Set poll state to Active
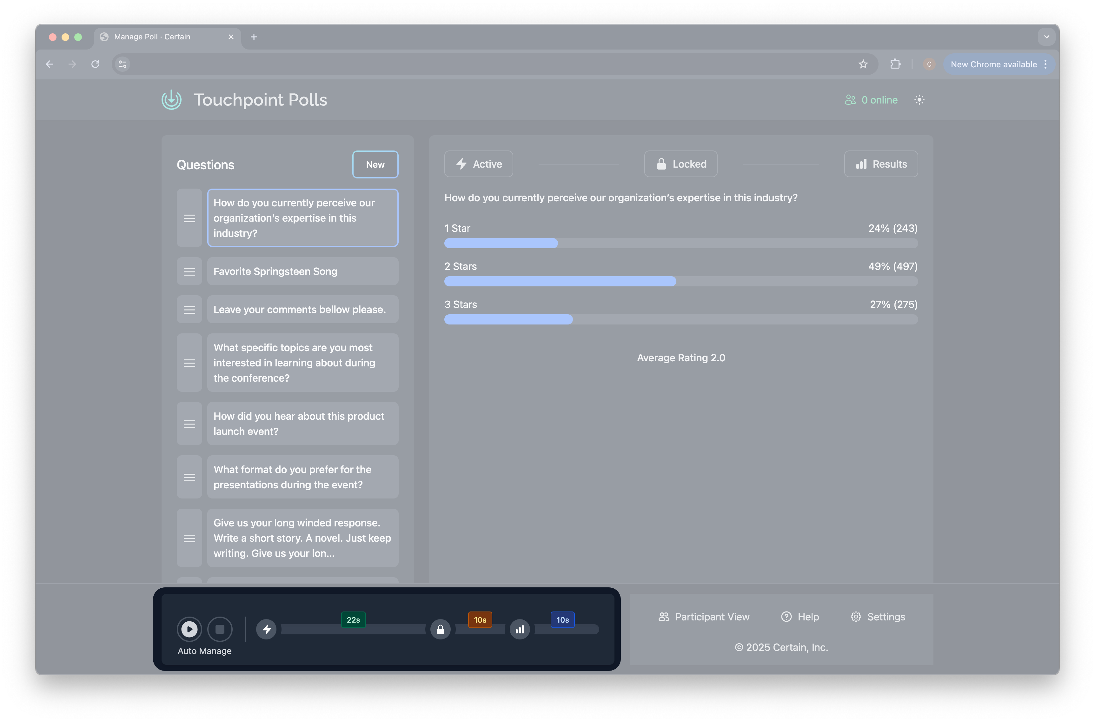 (478, 164)
